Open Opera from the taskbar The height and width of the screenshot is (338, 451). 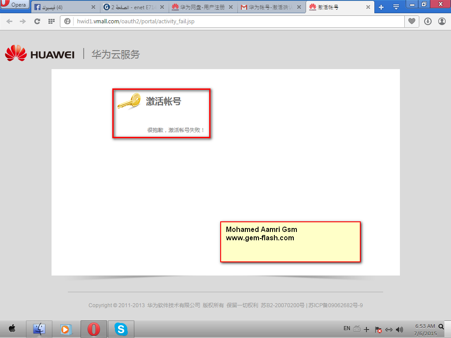point(94,329)
